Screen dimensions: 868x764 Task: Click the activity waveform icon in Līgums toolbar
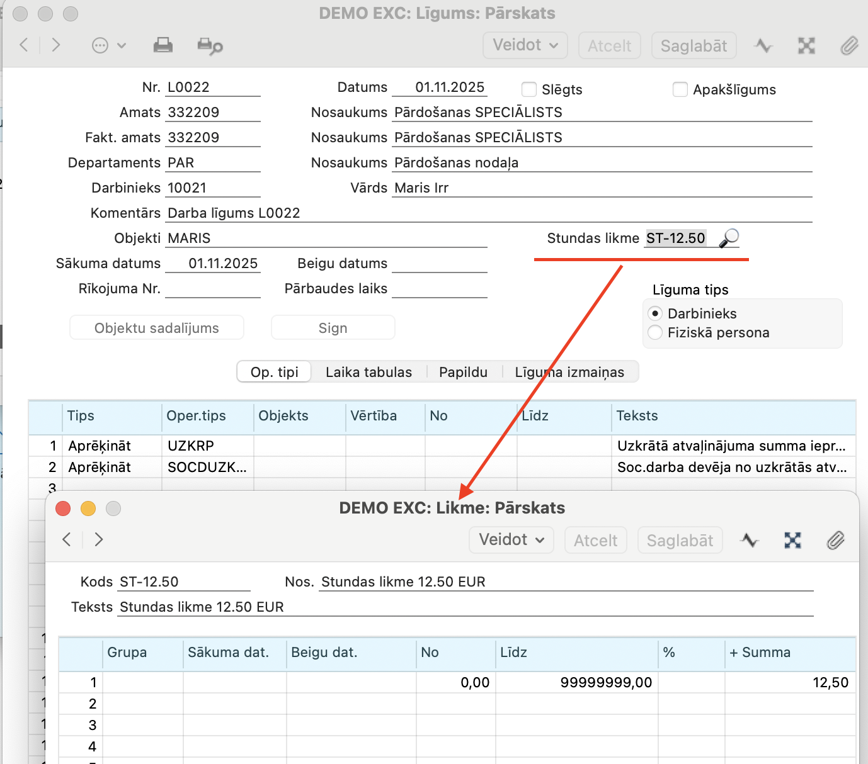pyautogui.click(x=763, y=45)
